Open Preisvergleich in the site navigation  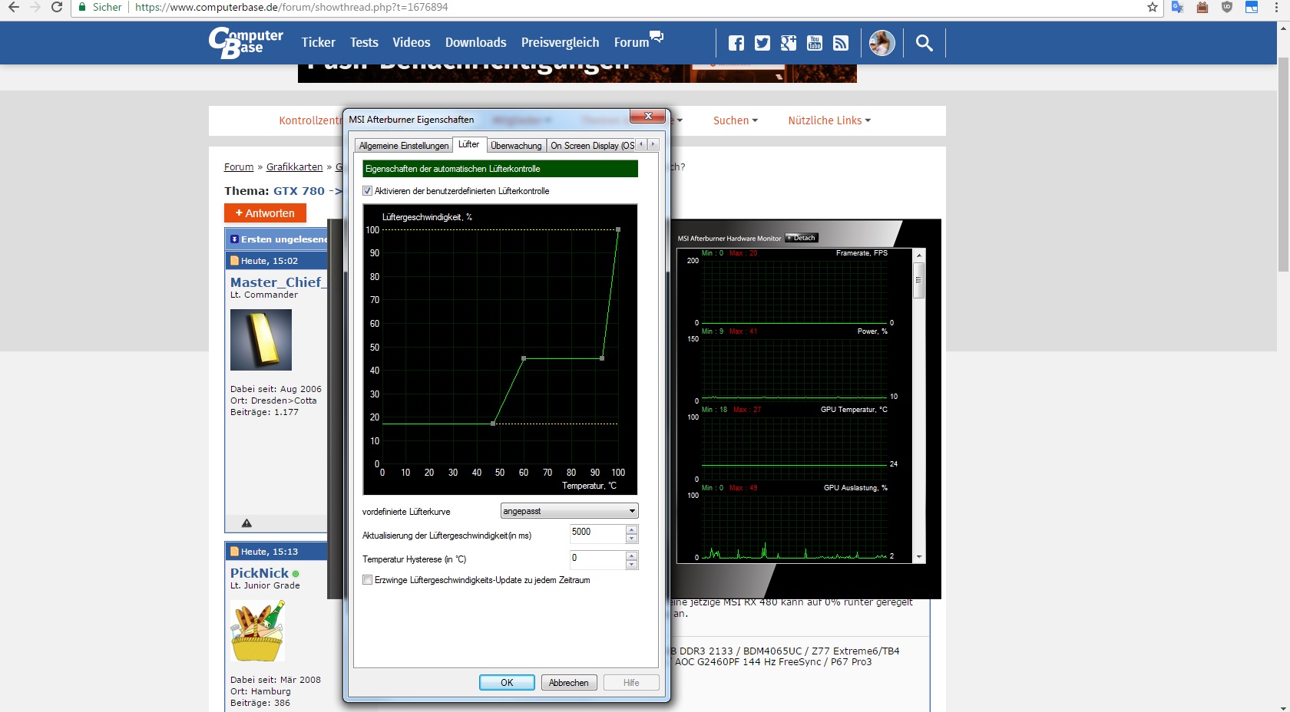pos(560,43)
